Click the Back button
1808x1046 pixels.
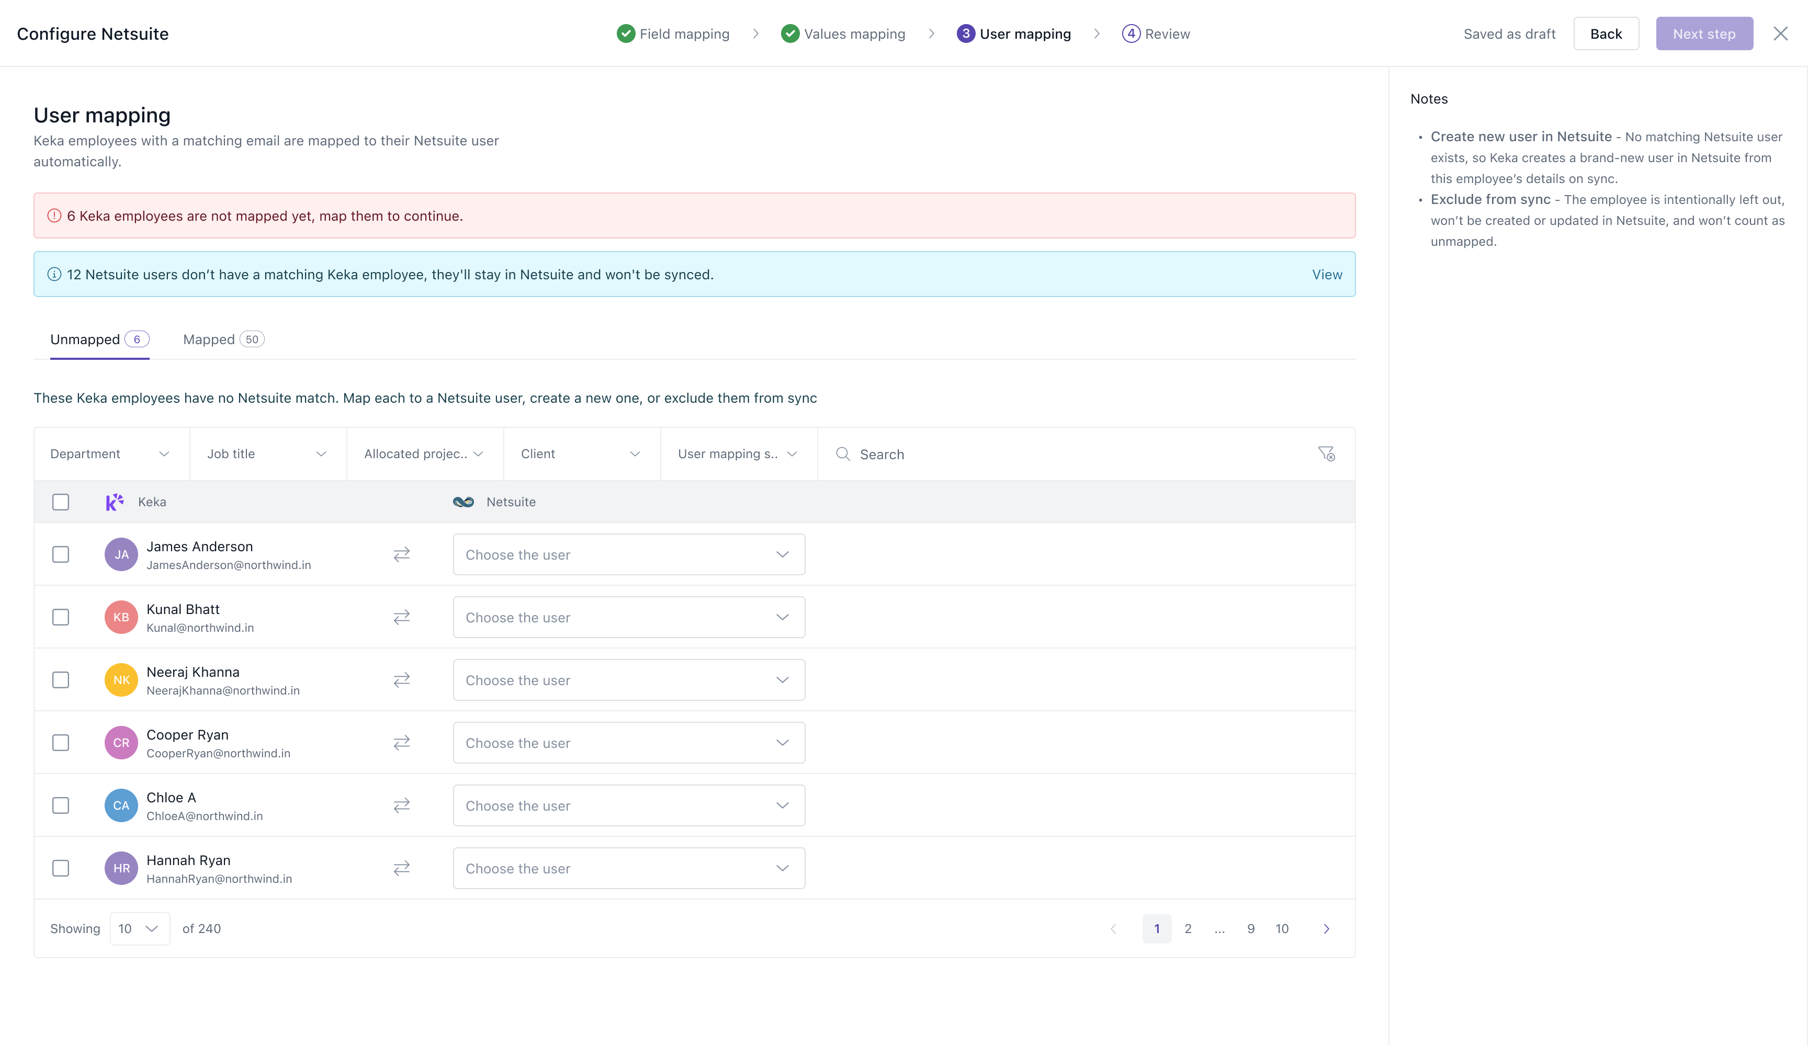[1606, 33]
